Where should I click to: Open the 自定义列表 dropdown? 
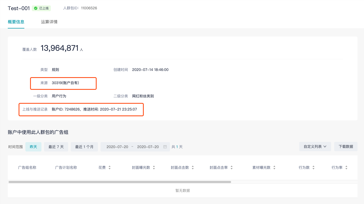[x=315, y=147]
